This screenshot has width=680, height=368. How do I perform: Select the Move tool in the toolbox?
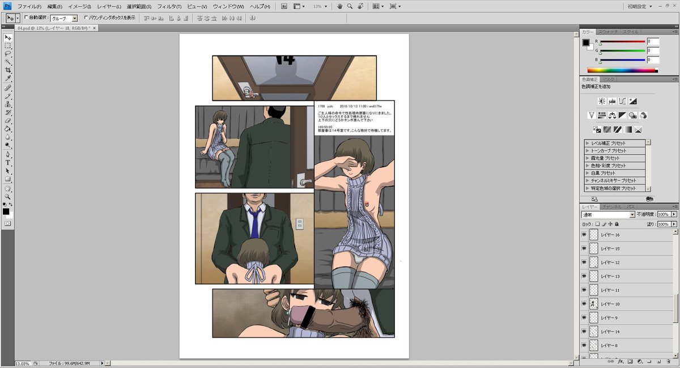[8, 37]
